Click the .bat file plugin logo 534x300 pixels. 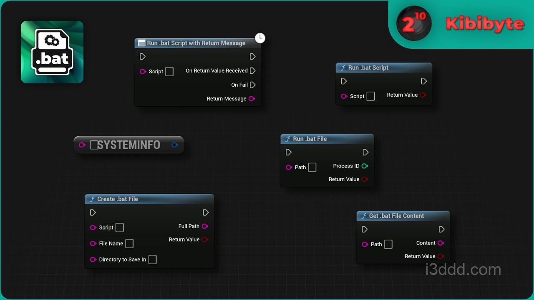click(x=52, y=52)
